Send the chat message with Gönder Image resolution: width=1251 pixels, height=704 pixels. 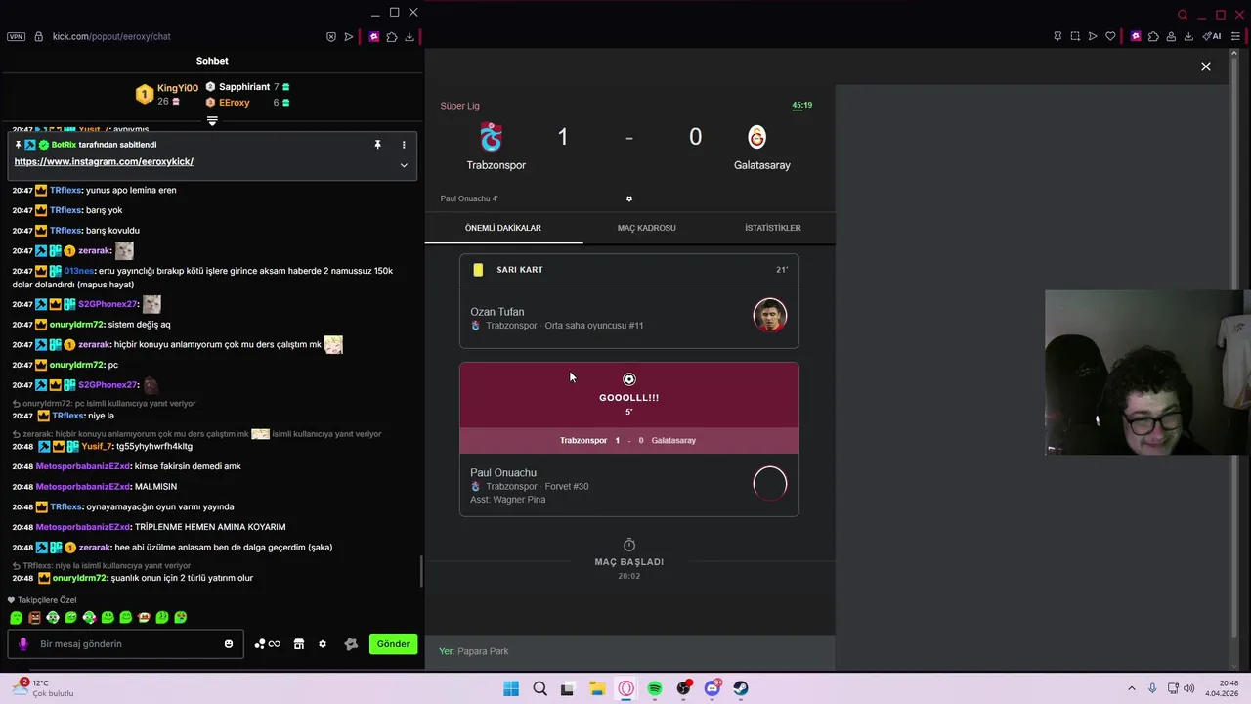point(393,644)
